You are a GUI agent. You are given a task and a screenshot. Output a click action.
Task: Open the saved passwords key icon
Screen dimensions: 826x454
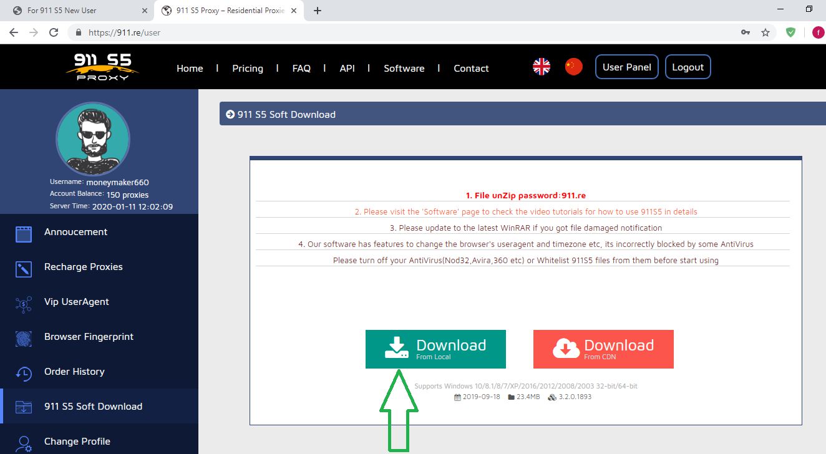point(746,32)
